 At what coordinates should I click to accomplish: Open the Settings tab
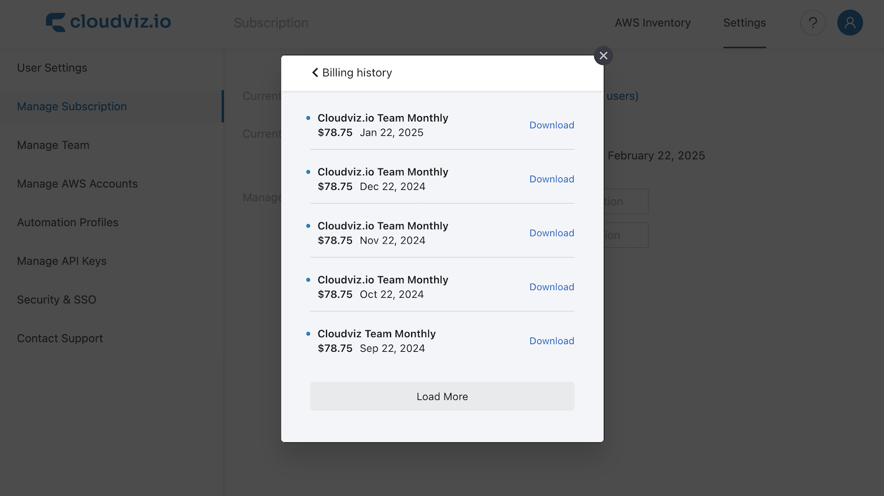pyautogui.click(x=744, y=23)
